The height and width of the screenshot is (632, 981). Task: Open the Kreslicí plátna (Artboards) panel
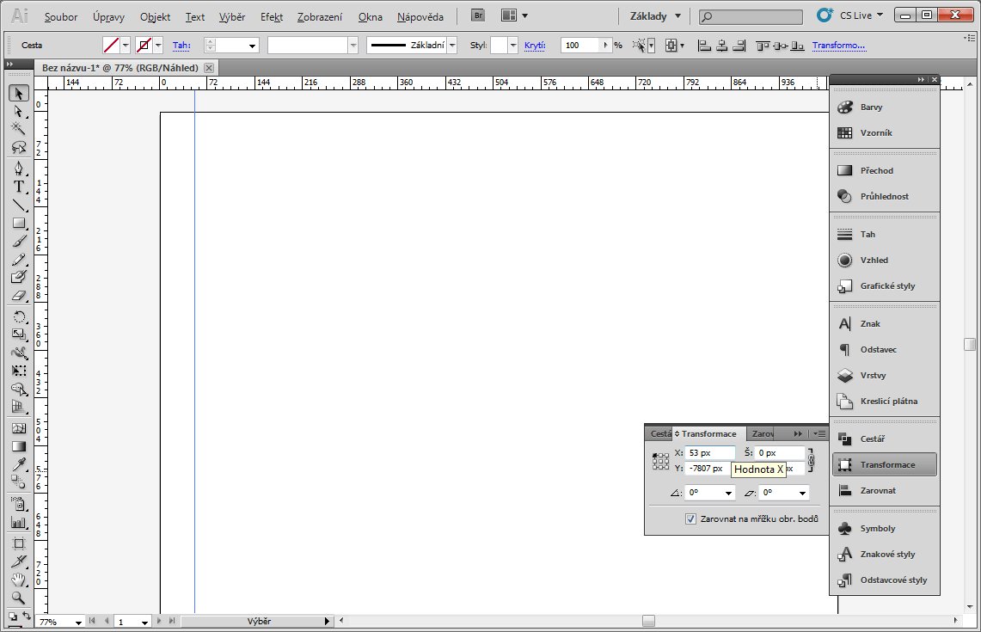click(885, 401)
